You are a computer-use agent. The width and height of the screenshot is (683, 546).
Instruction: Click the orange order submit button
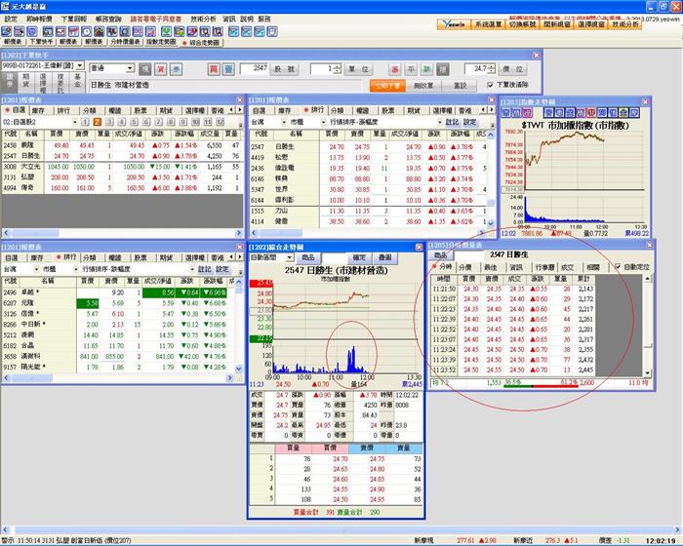point(387,86)
